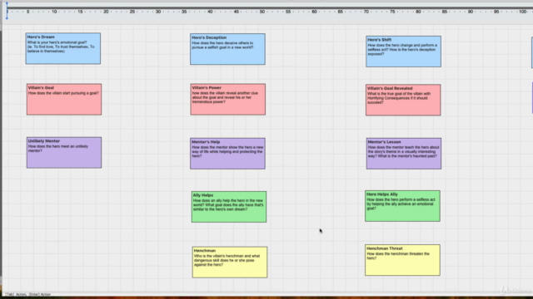Click 'Mentor's Lesson' title text

coord(385,142)
